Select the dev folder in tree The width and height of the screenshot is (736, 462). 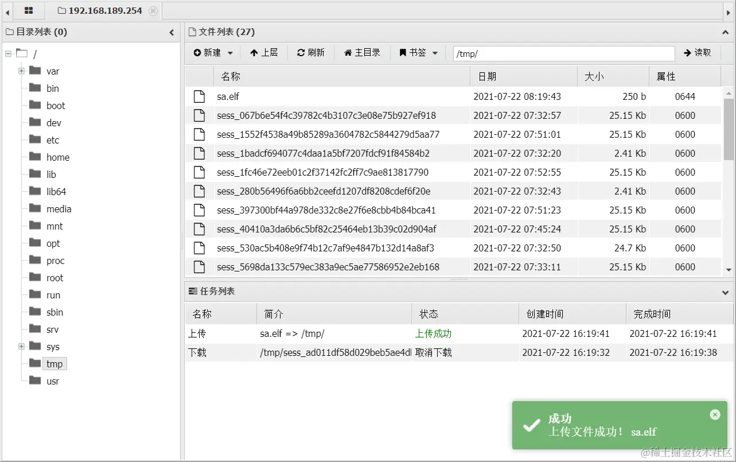pyautogui.click(x=54, y=123)
